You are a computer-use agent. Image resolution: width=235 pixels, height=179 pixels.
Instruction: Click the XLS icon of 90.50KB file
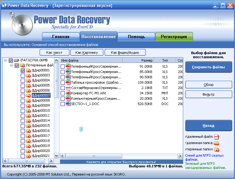click(x=68, y=77)
